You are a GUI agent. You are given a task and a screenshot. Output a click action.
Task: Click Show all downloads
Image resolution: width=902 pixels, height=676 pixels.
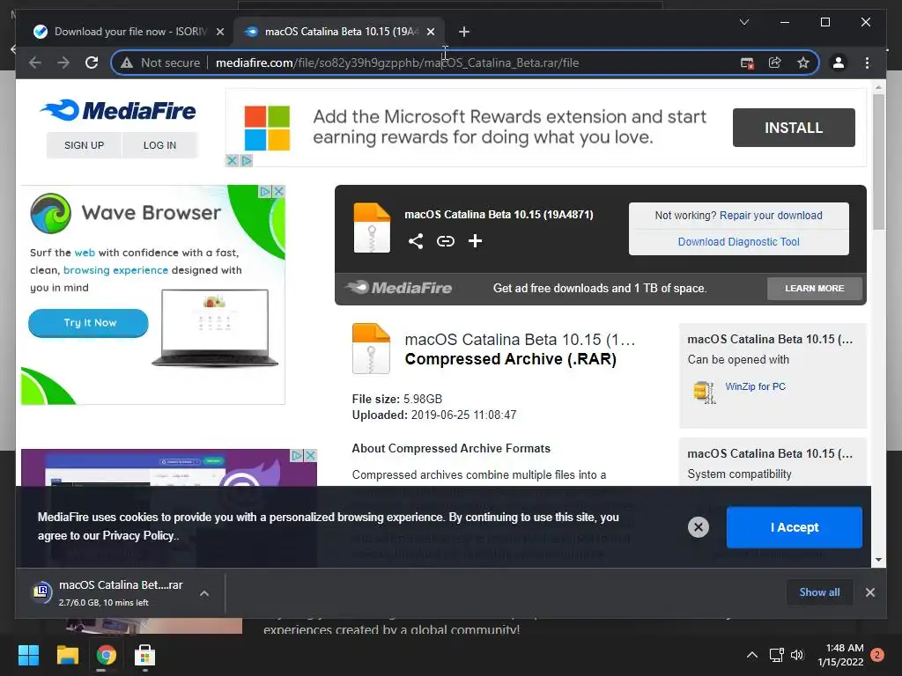pos(819,592)
